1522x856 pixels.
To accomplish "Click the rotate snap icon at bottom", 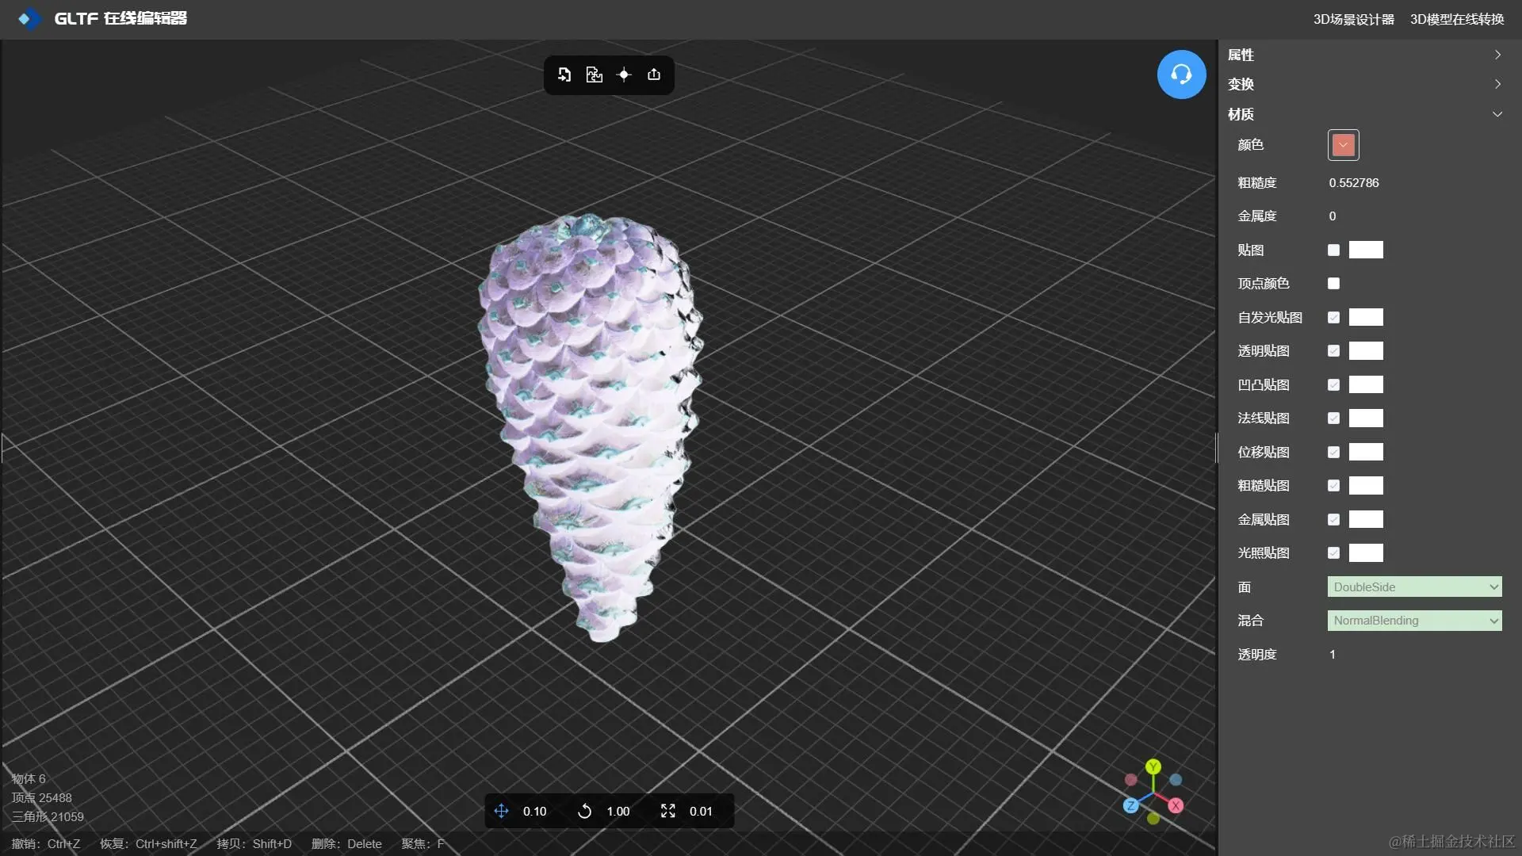I will pyautogui.click(x=584, y=811).
